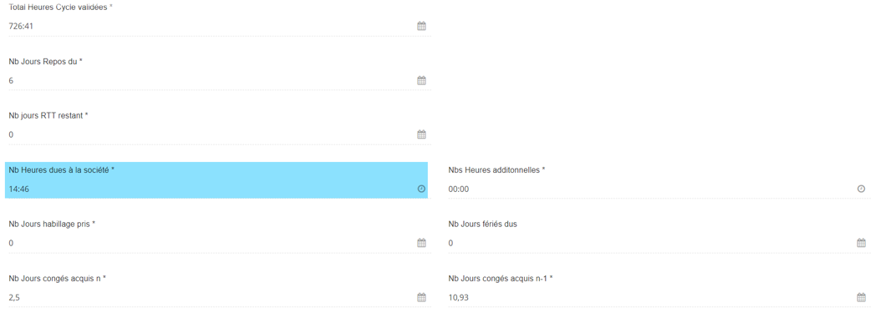Click the Nbs Heures additonnelles label
Viewport: 880px width, 318px height.
coord(496,169)
